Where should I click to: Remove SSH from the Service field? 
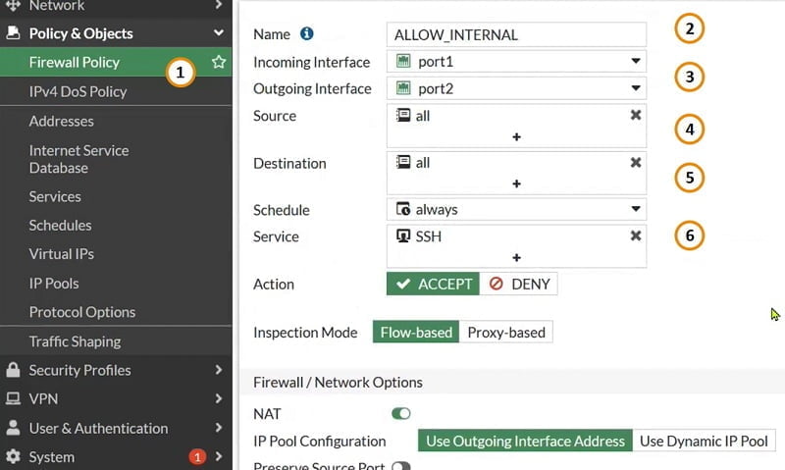point(635,235)
